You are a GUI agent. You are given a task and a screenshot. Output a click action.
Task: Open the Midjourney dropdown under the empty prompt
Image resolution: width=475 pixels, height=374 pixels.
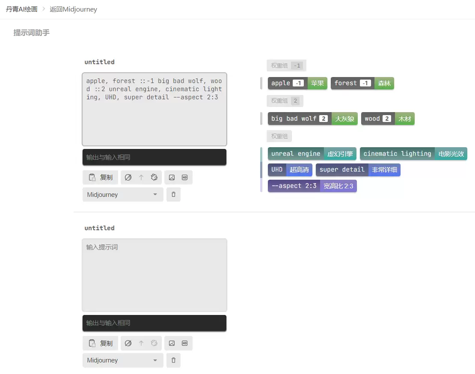[x=123, y=360]
